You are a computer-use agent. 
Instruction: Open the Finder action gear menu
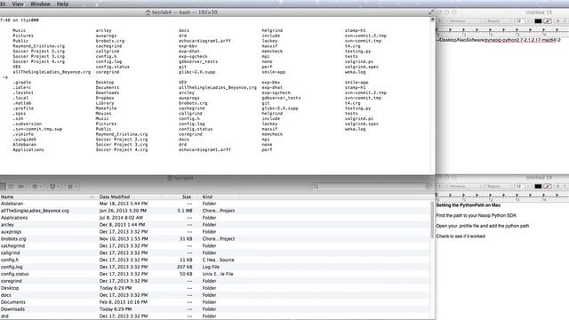click(x=36, y=187)
